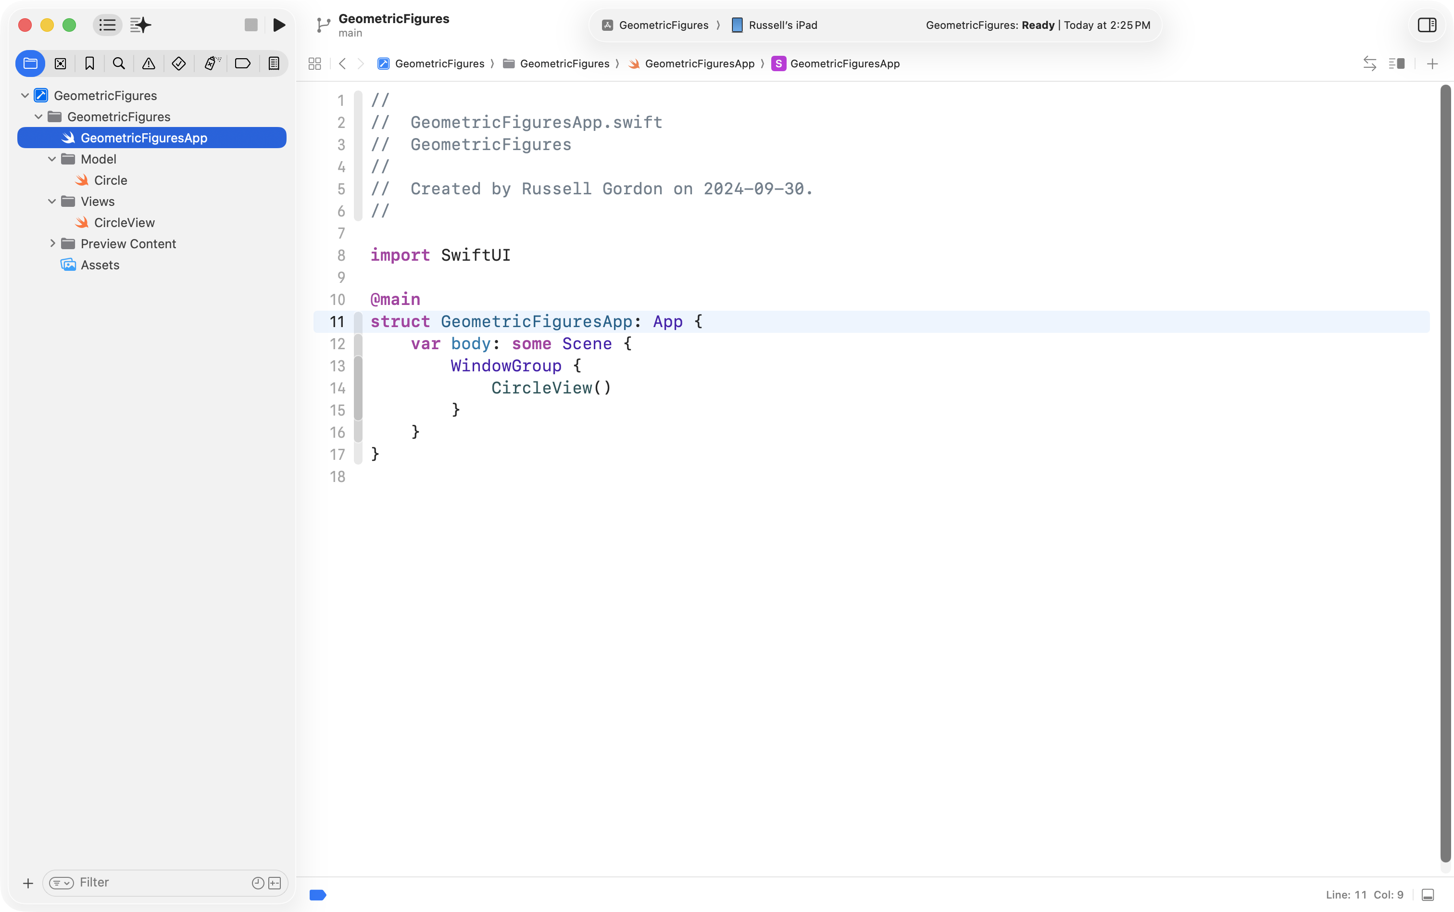Image resolution: width=1454 pixels, height=912 pixels.
Task: Open the Breakpoint navigator icon
Action: 242,63
